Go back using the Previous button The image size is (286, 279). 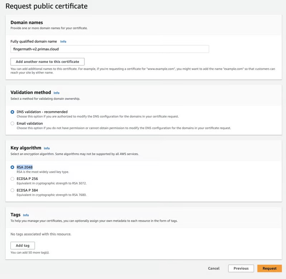241,268
